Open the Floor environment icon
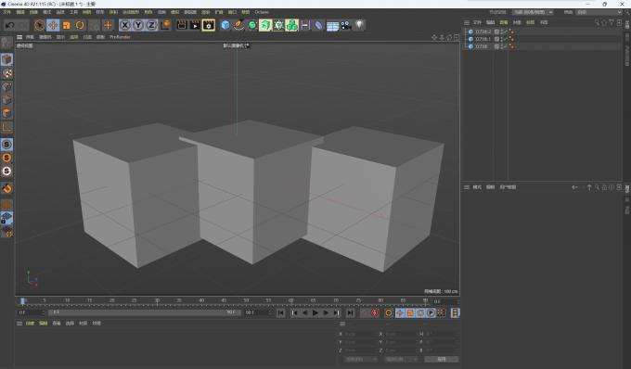The height and width of the screenshot is (369, 631). [332, 25]
